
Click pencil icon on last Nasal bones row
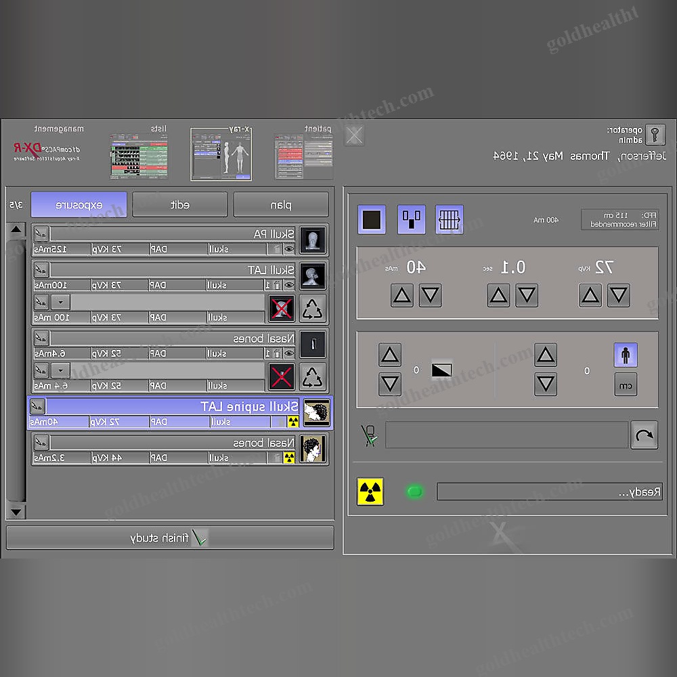point(41,443)
